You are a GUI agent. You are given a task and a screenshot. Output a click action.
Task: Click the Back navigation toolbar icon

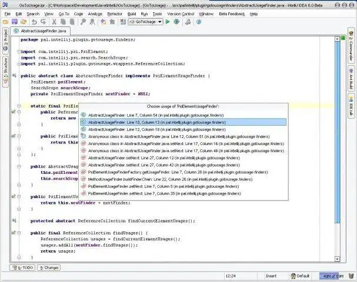pyautogui.click(x=103, y=22)
